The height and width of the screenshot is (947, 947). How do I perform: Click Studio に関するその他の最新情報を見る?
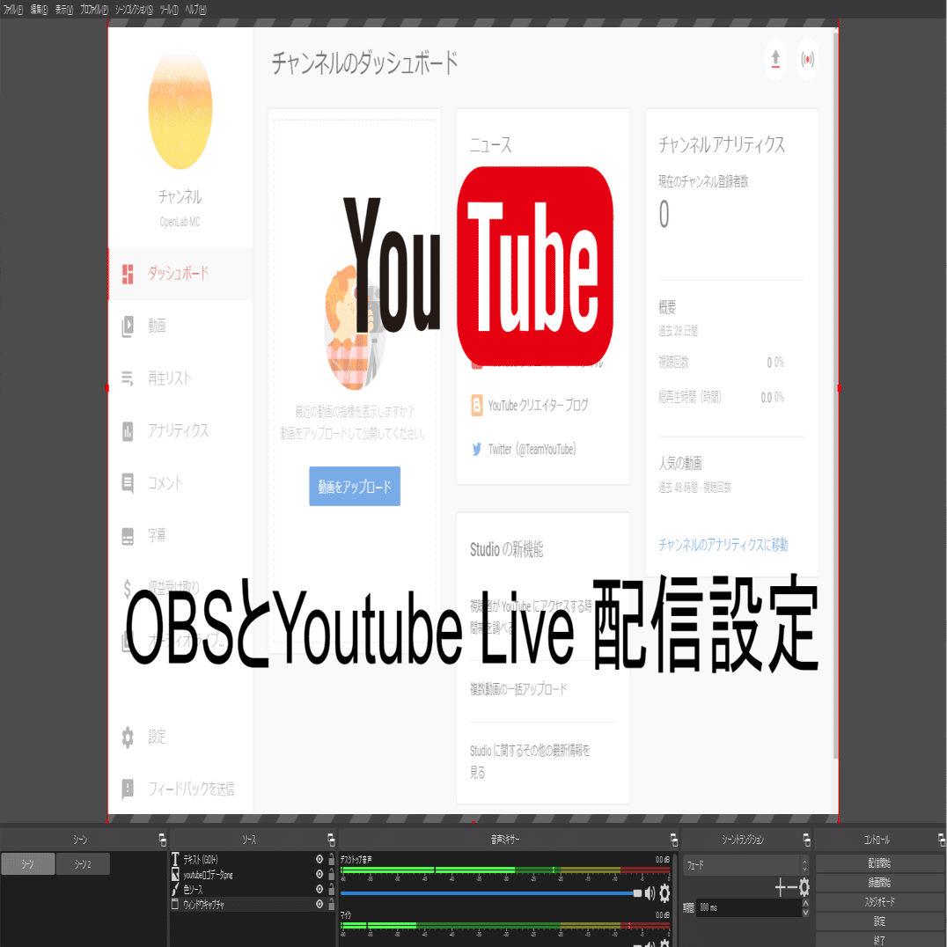pos(530,761)
